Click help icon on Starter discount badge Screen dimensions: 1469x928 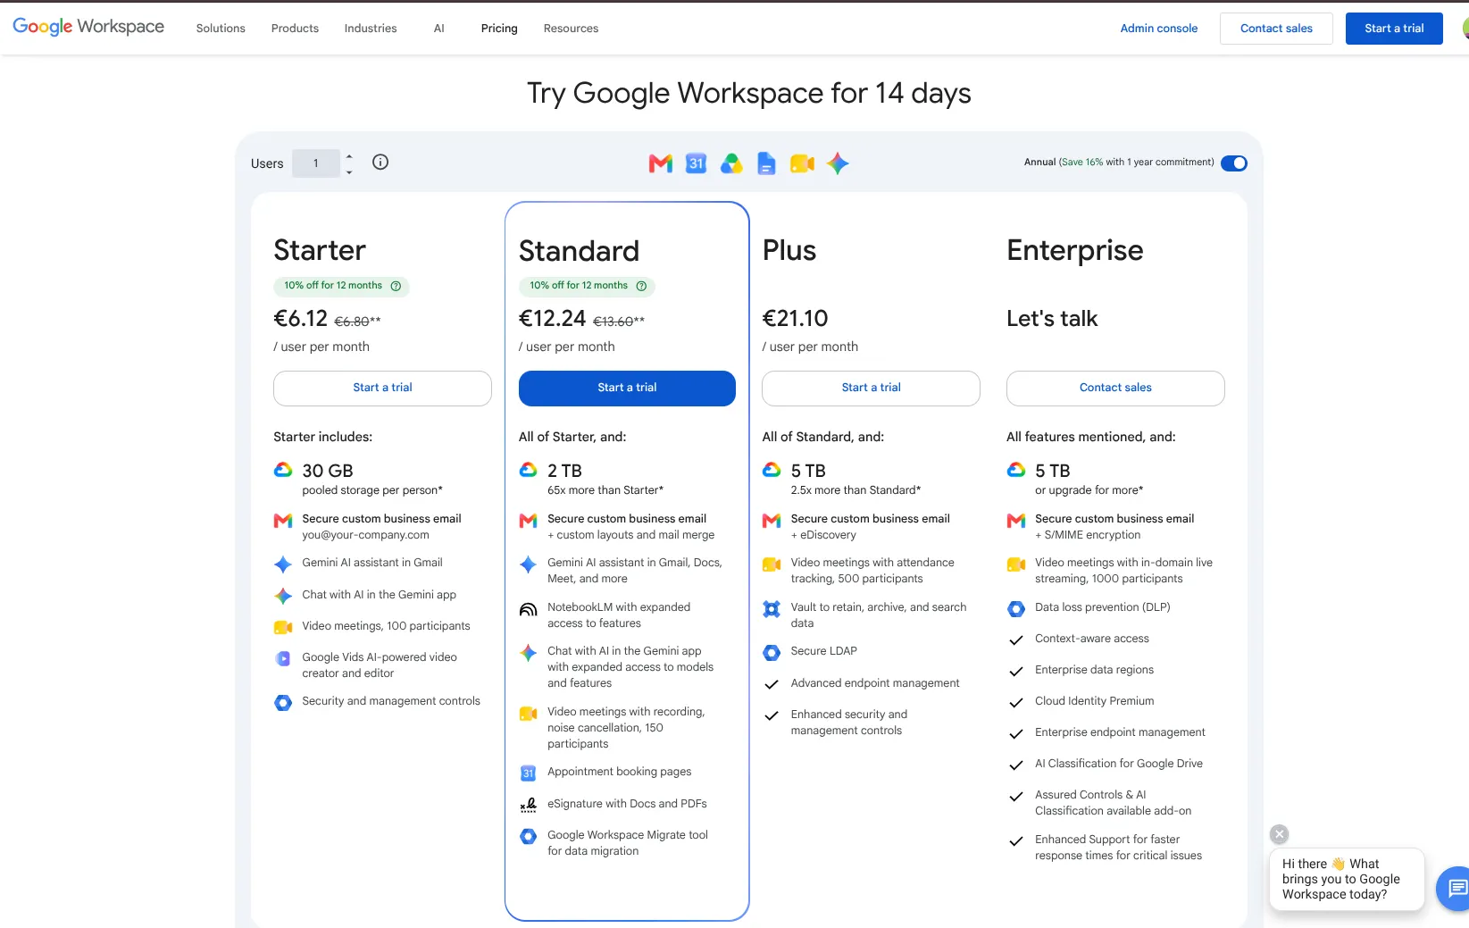tap(396, 286)
